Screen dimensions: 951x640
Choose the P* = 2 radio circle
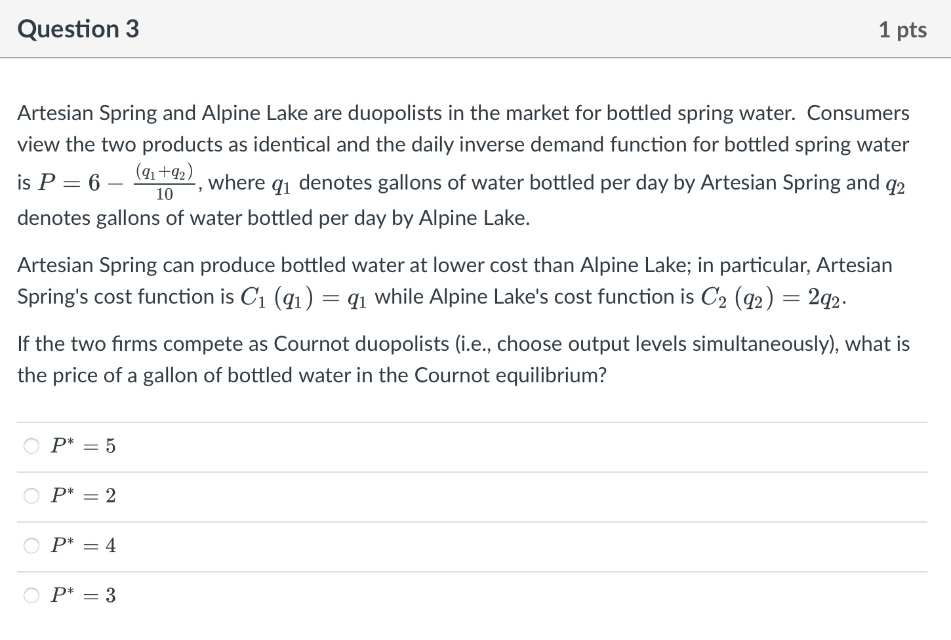(x=31, y=496)
